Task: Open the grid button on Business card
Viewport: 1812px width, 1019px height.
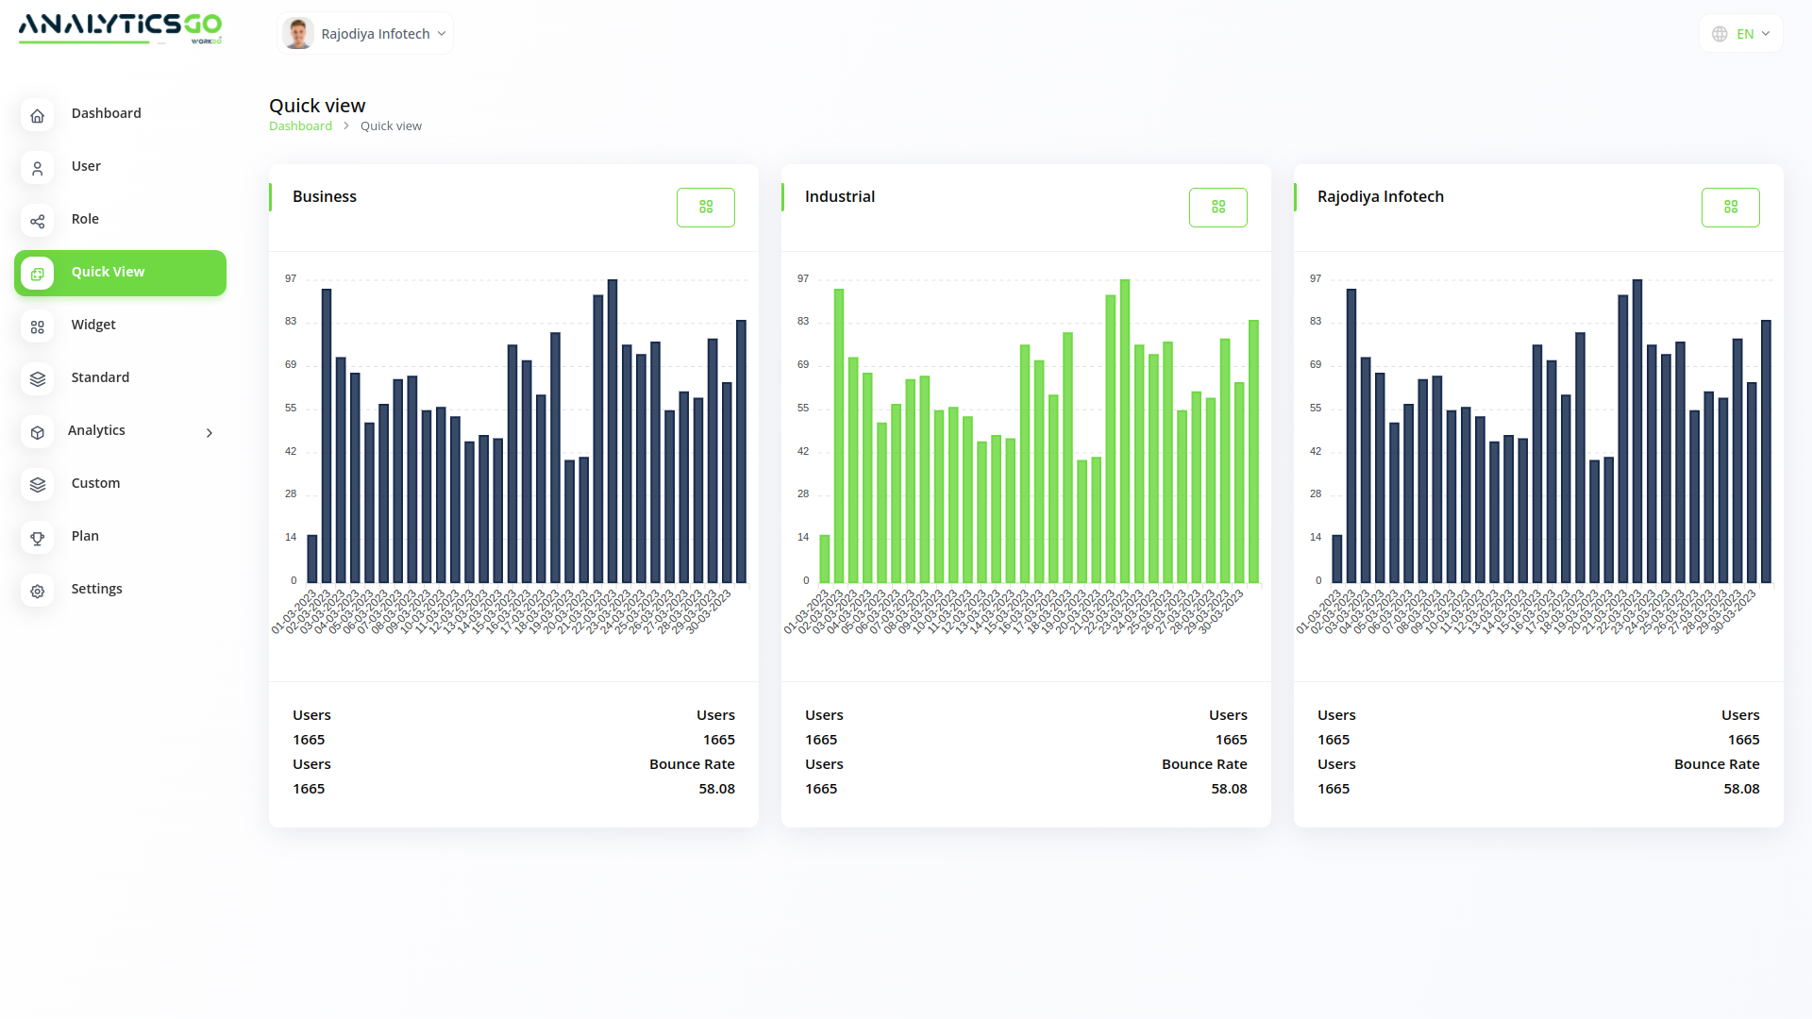Action: click(x=705, y=208)
